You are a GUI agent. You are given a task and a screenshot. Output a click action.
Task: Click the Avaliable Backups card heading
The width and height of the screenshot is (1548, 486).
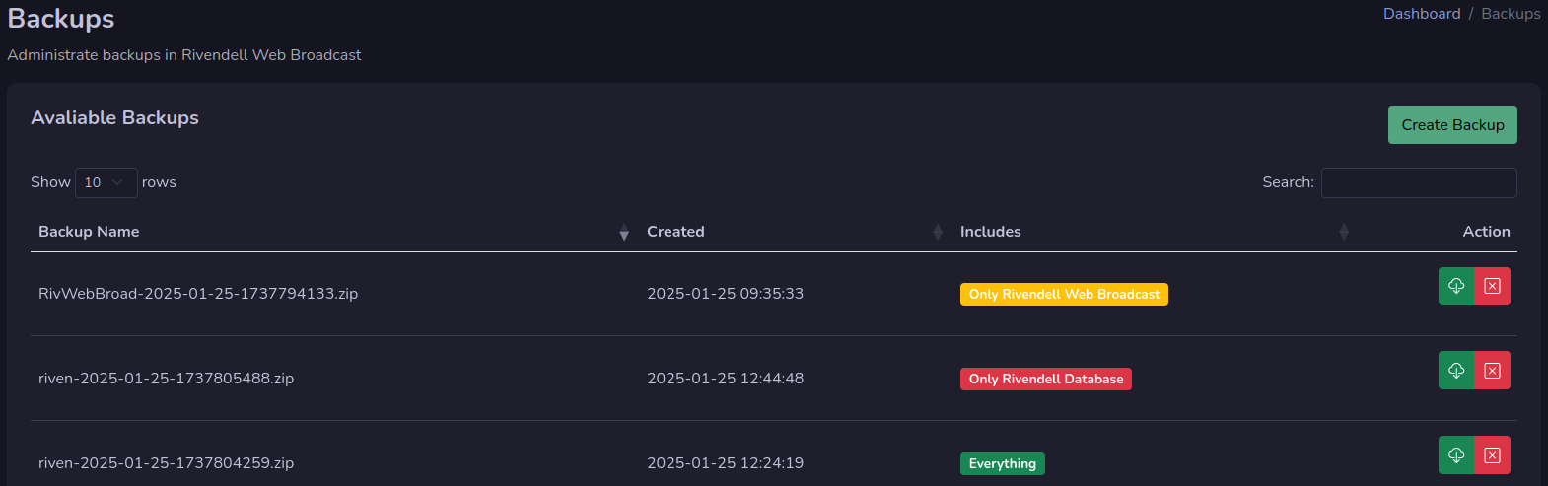[114, 118]
